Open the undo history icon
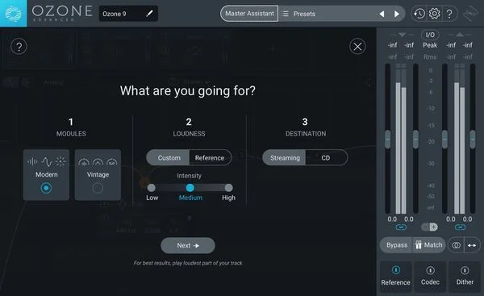The width and height of the screenshot is (484, 296). pyautogui.click(x=419, y=14)
